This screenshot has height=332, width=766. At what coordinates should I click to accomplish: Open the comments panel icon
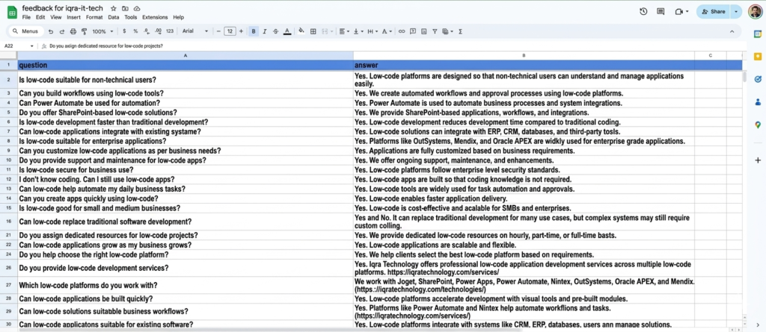[661, 12]
